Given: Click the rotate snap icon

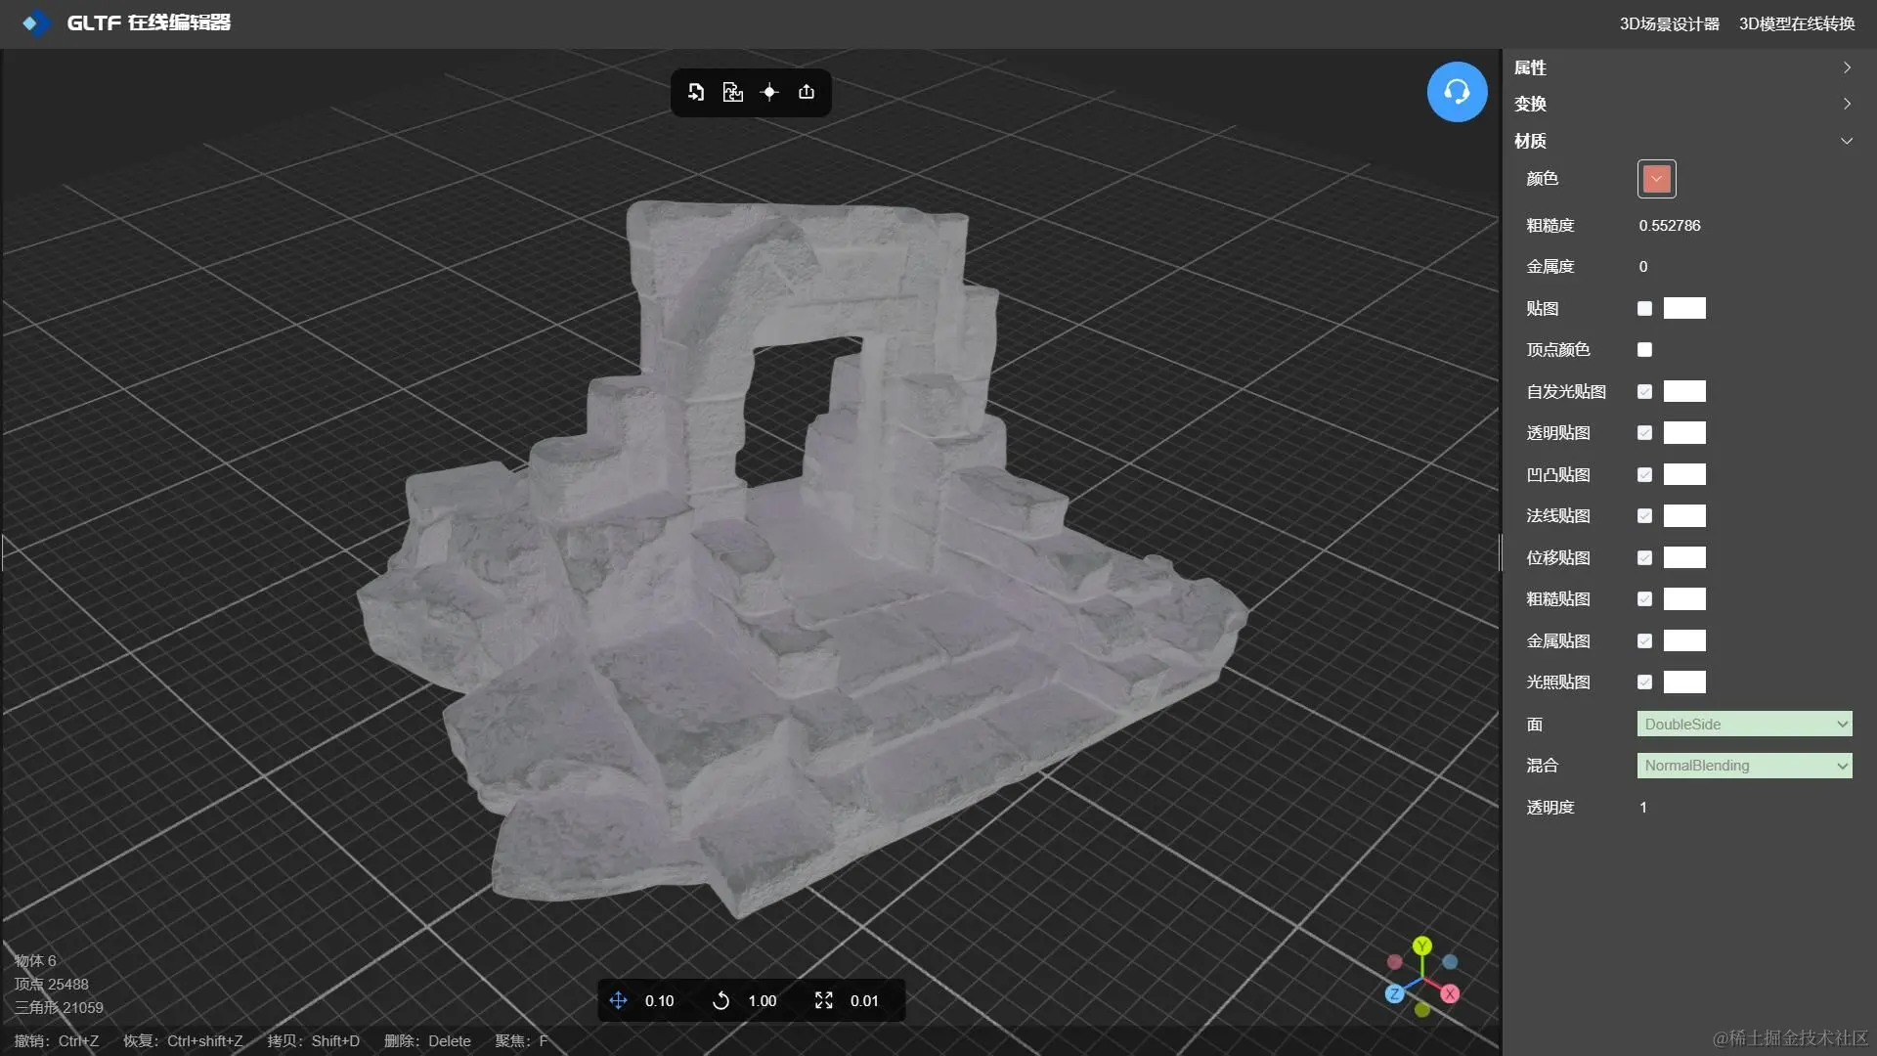Looking at the screenshot, I should tap(721, 1000).
